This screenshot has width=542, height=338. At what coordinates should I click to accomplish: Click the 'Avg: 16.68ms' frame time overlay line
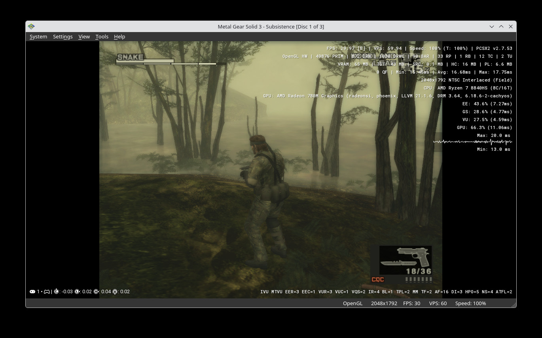(444, 72)
